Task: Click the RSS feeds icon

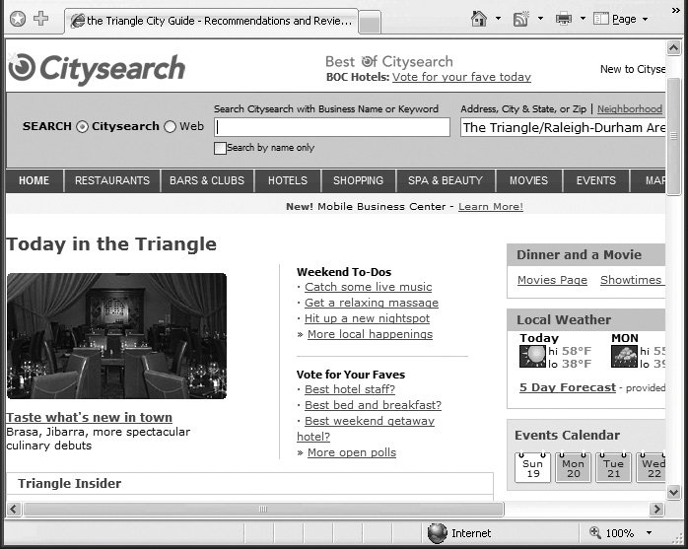Action: click(521, 19)
